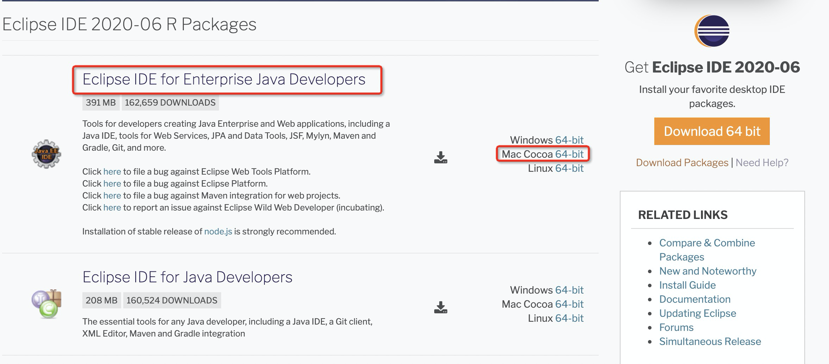Download Enterprise Java Linux 64-bit build
Viewport: 829px width, 364px height.
(x=569, y=168)
